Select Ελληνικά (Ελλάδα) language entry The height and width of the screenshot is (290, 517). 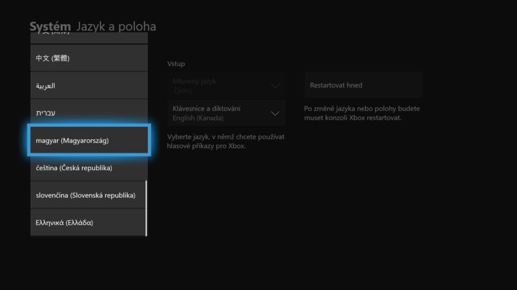89,222
